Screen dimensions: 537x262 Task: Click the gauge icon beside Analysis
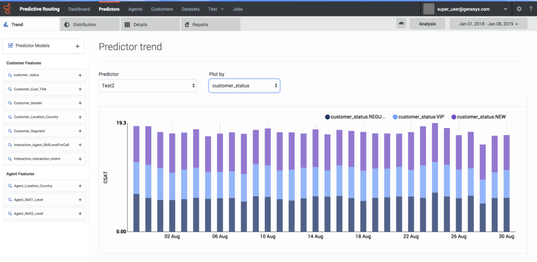401,24
